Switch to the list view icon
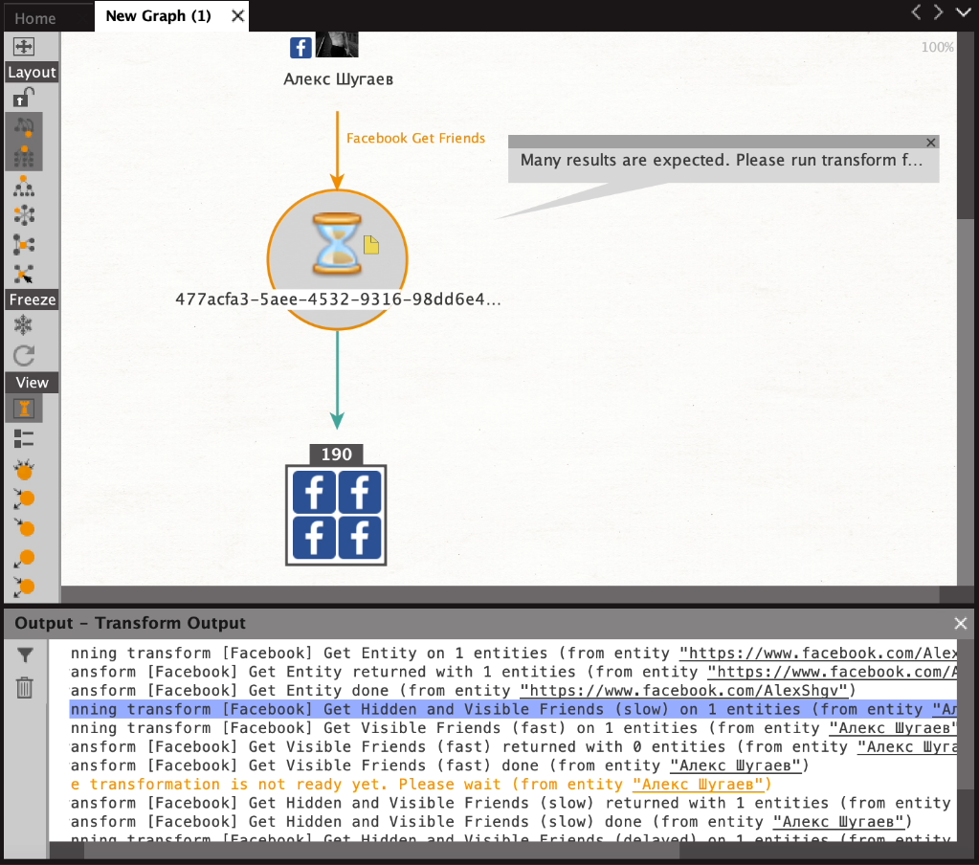This screenshot has height=865, width=979. 24,439
